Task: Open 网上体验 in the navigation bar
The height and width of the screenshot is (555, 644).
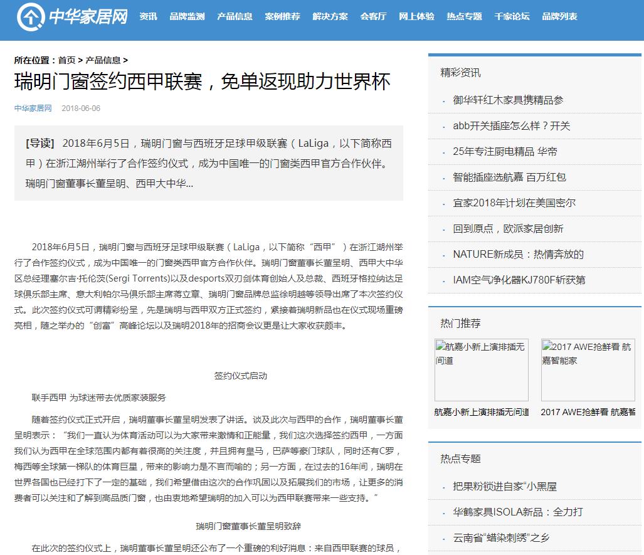Action: pos(416,16)
